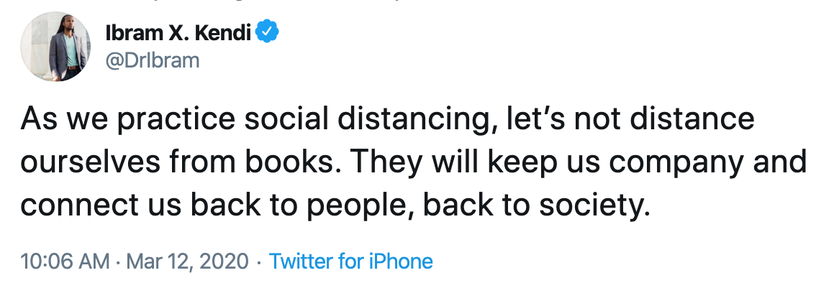
Task: Click the tweet's first line about social distancing
Action: pyautogui.click(x=388, y=119)
